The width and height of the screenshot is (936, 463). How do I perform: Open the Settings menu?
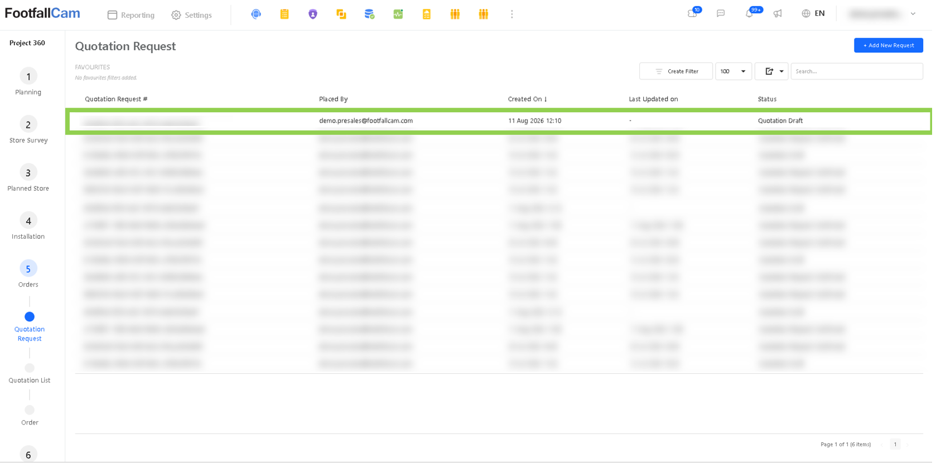(x=191, y=15)
